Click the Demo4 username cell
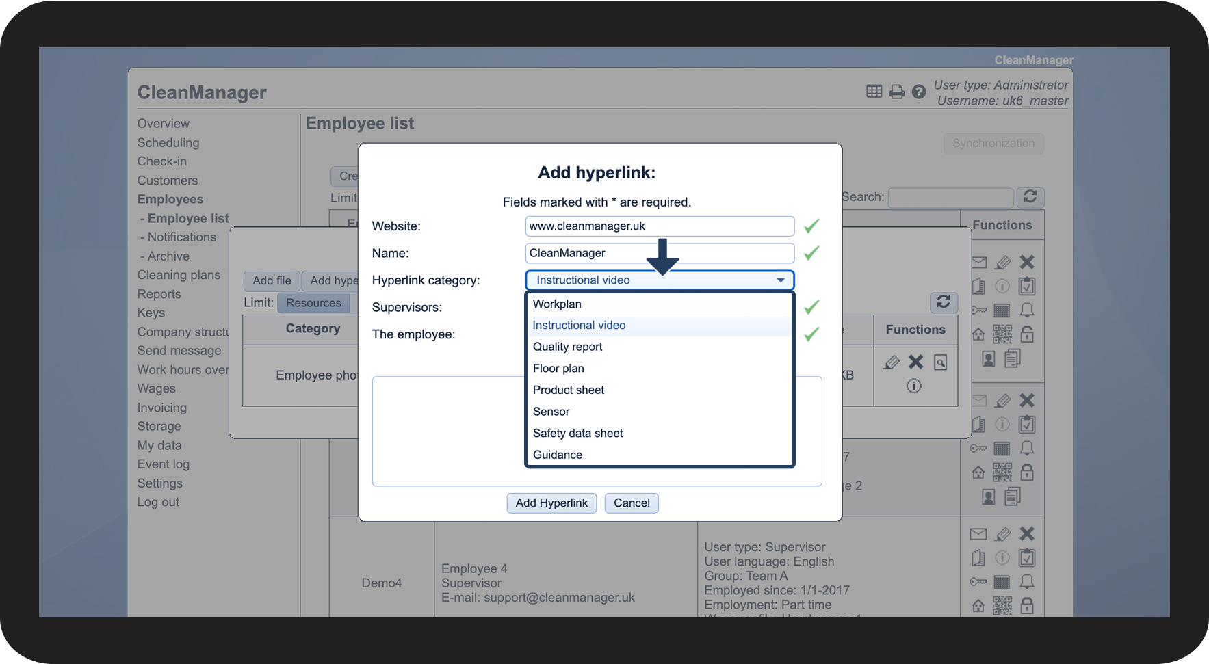 382,583
